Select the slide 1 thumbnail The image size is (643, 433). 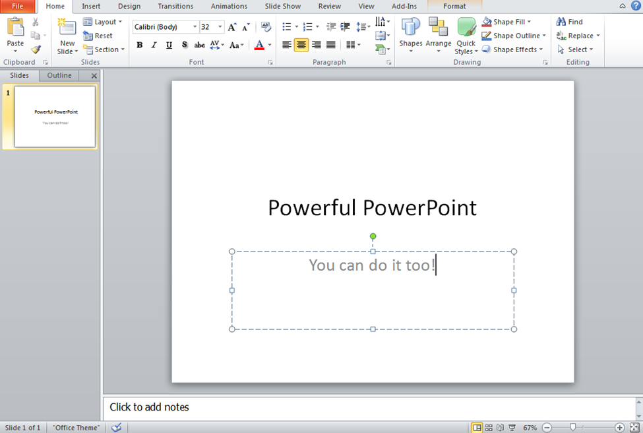coord(55,117)
